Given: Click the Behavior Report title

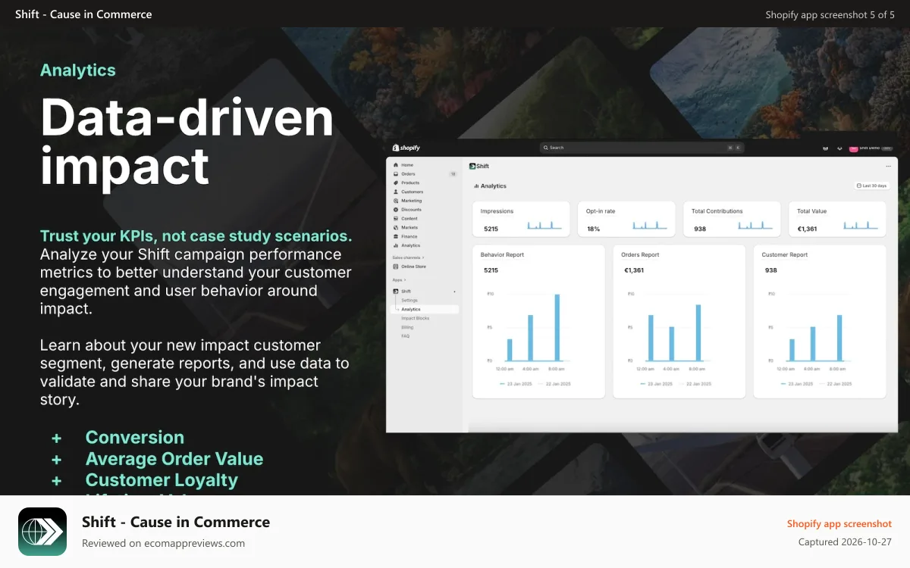Looking at the screenshot, I should [x=502, y=254].
